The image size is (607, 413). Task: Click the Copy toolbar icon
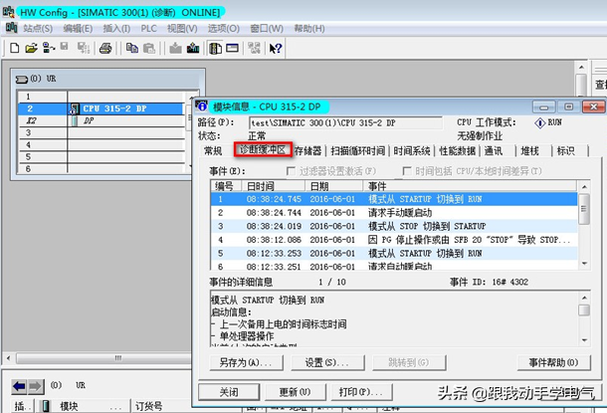click(x=132, y=48)
